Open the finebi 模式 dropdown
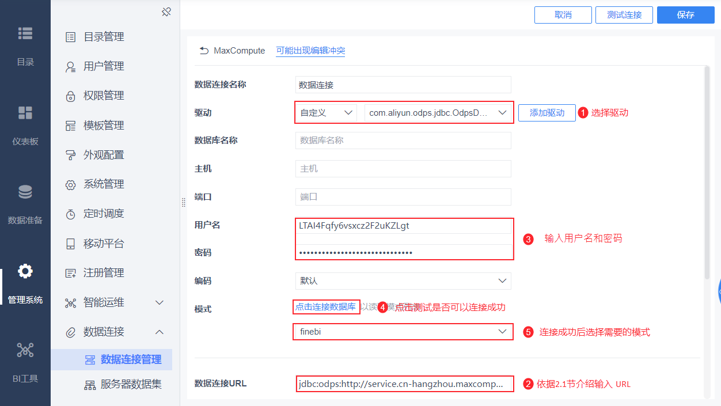 [x=403, y=332]
